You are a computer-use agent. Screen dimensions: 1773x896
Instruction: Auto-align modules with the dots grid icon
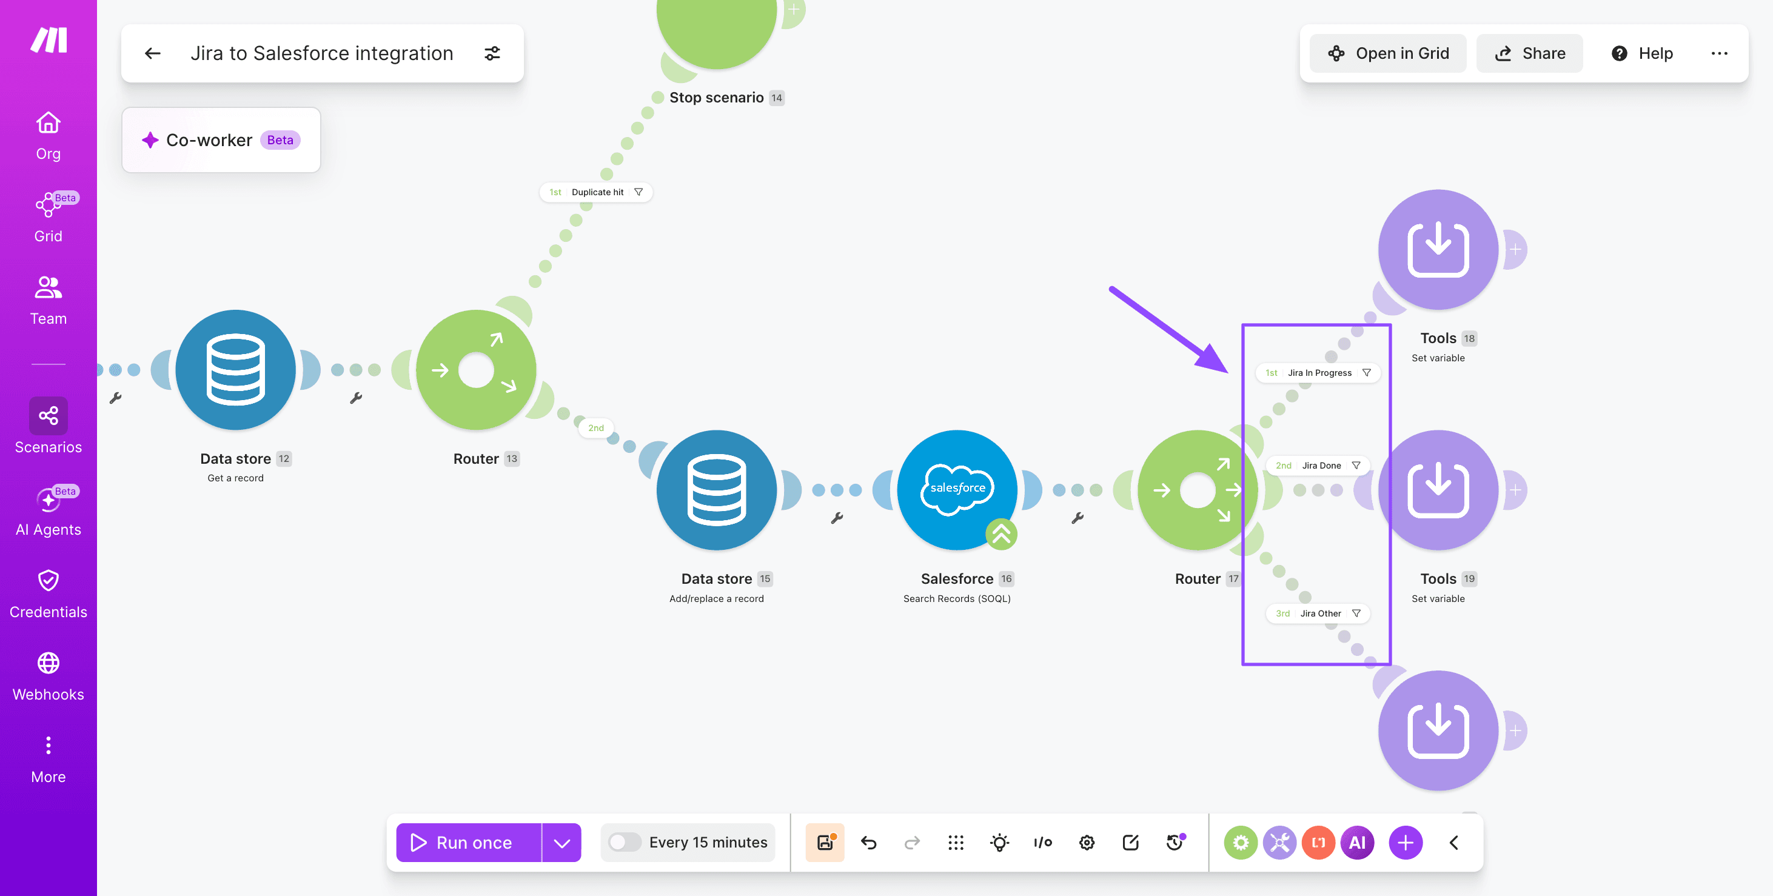point(956,842)
